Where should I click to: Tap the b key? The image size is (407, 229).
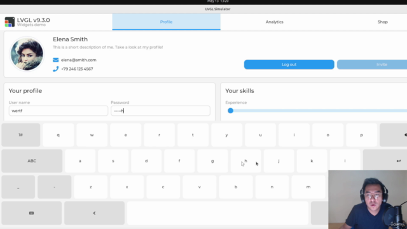point(236,187)
